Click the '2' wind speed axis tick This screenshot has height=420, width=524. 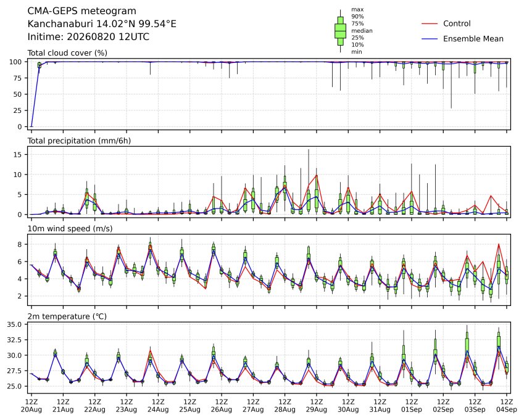(x=20, y=296)
